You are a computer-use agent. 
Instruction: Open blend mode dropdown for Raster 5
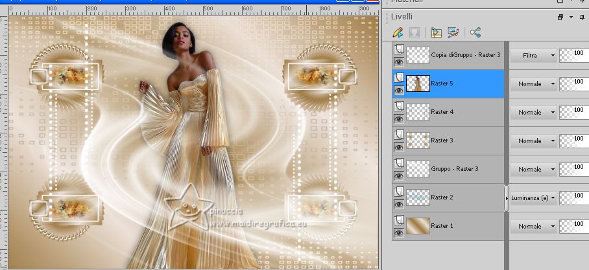pyautogui.click(x=533, y=84)
